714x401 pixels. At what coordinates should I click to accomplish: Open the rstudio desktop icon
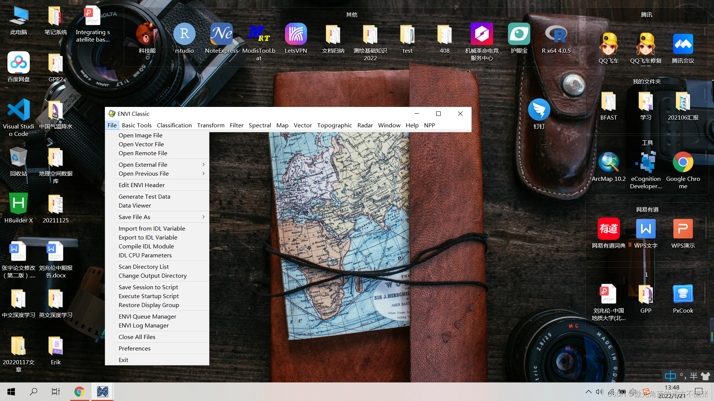[x=184, y=34]
